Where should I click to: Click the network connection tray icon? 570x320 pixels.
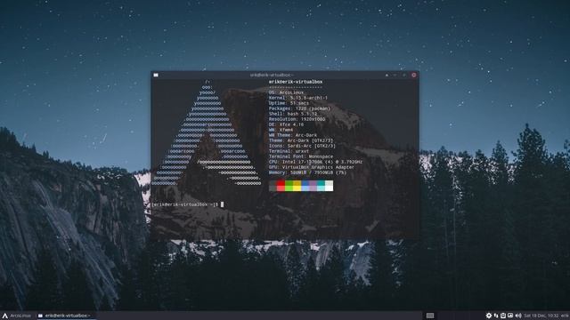[x=496, y=316]
